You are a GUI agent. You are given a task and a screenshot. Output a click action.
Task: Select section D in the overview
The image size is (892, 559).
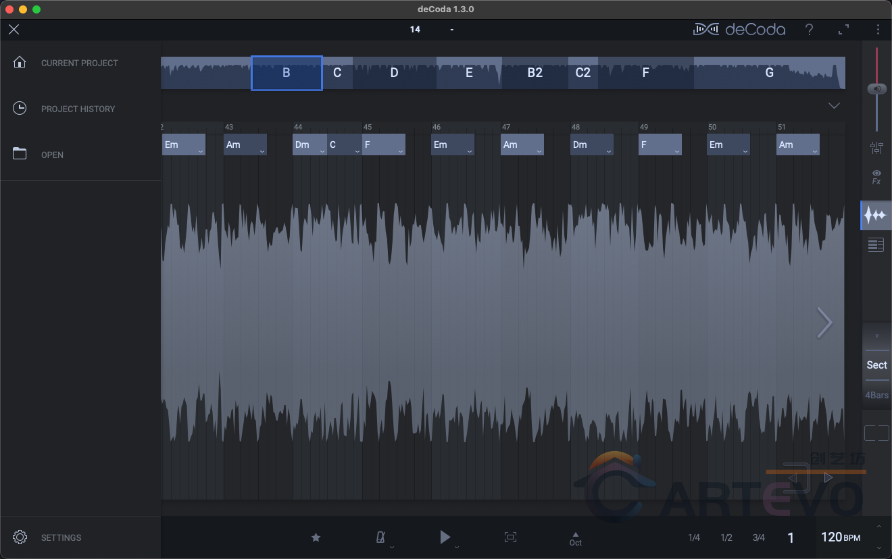coord(395,73)
